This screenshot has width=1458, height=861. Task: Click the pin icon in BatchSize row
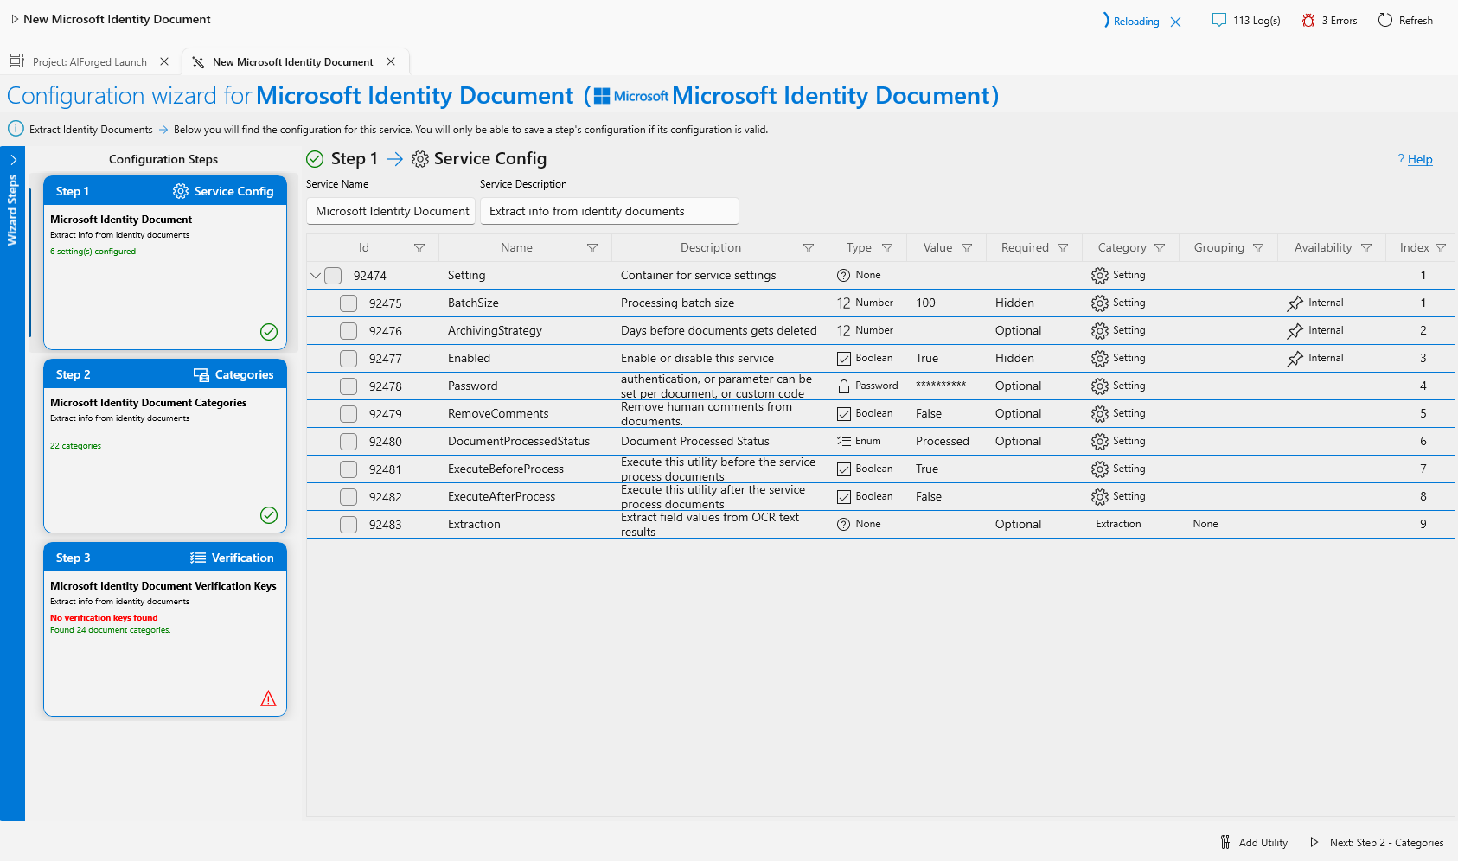click(1295, 303)
